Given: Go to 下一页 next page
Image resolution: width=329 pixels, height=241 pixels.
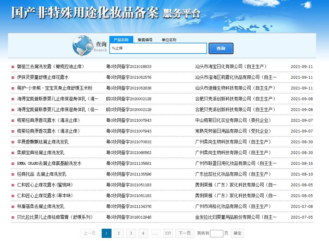Looking at the screenshot, I should tap(185, 233).
